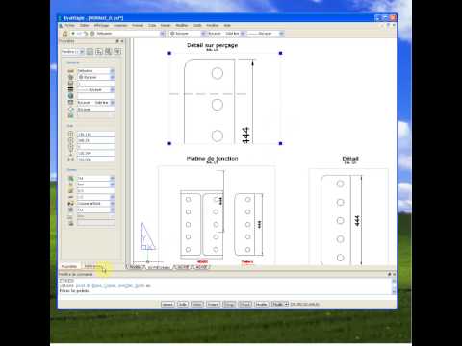Open the Edition menu

pyautogui.click(x=85, y=25)
